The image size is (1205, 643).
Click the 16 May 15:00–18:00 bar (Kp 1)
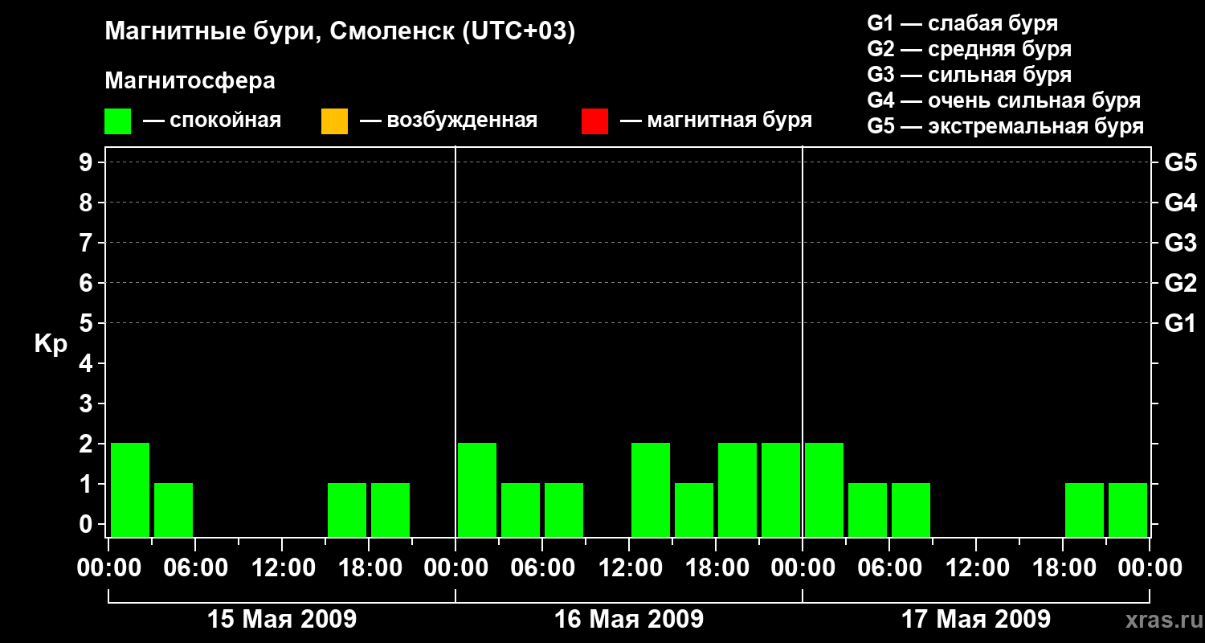(694, 510)
